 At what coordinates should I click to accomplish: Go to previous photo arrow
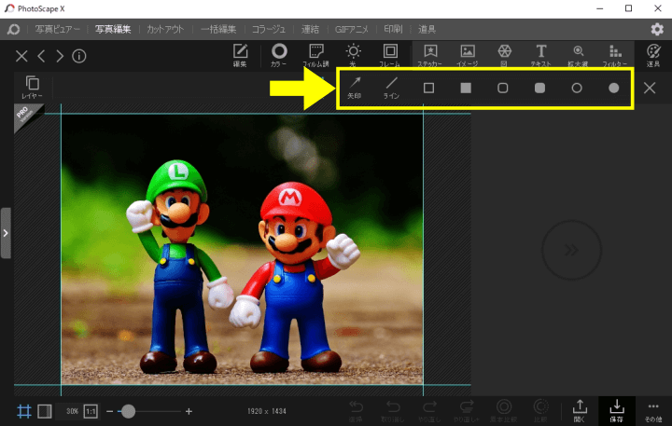click(x=41, y=56)
